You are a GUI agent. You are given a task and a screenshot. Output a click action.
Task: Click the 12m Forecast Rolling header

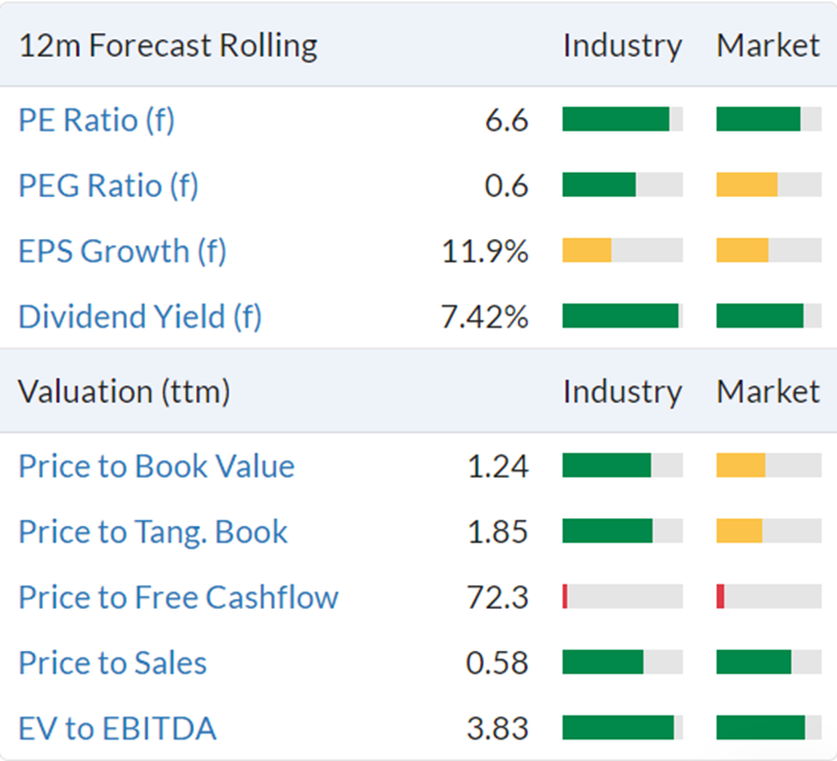point(168,46)
